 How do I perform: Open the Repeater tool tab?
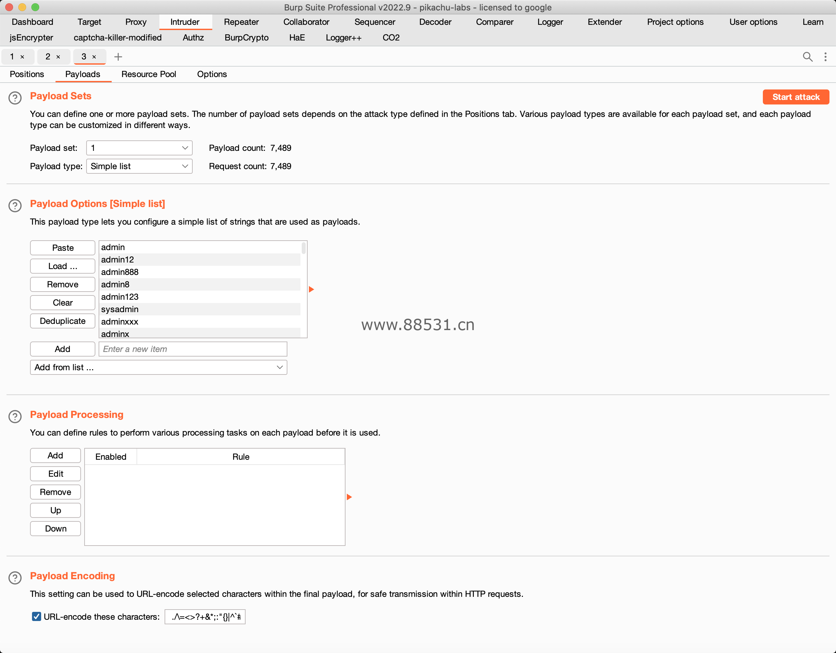click(x=241, y=22)
